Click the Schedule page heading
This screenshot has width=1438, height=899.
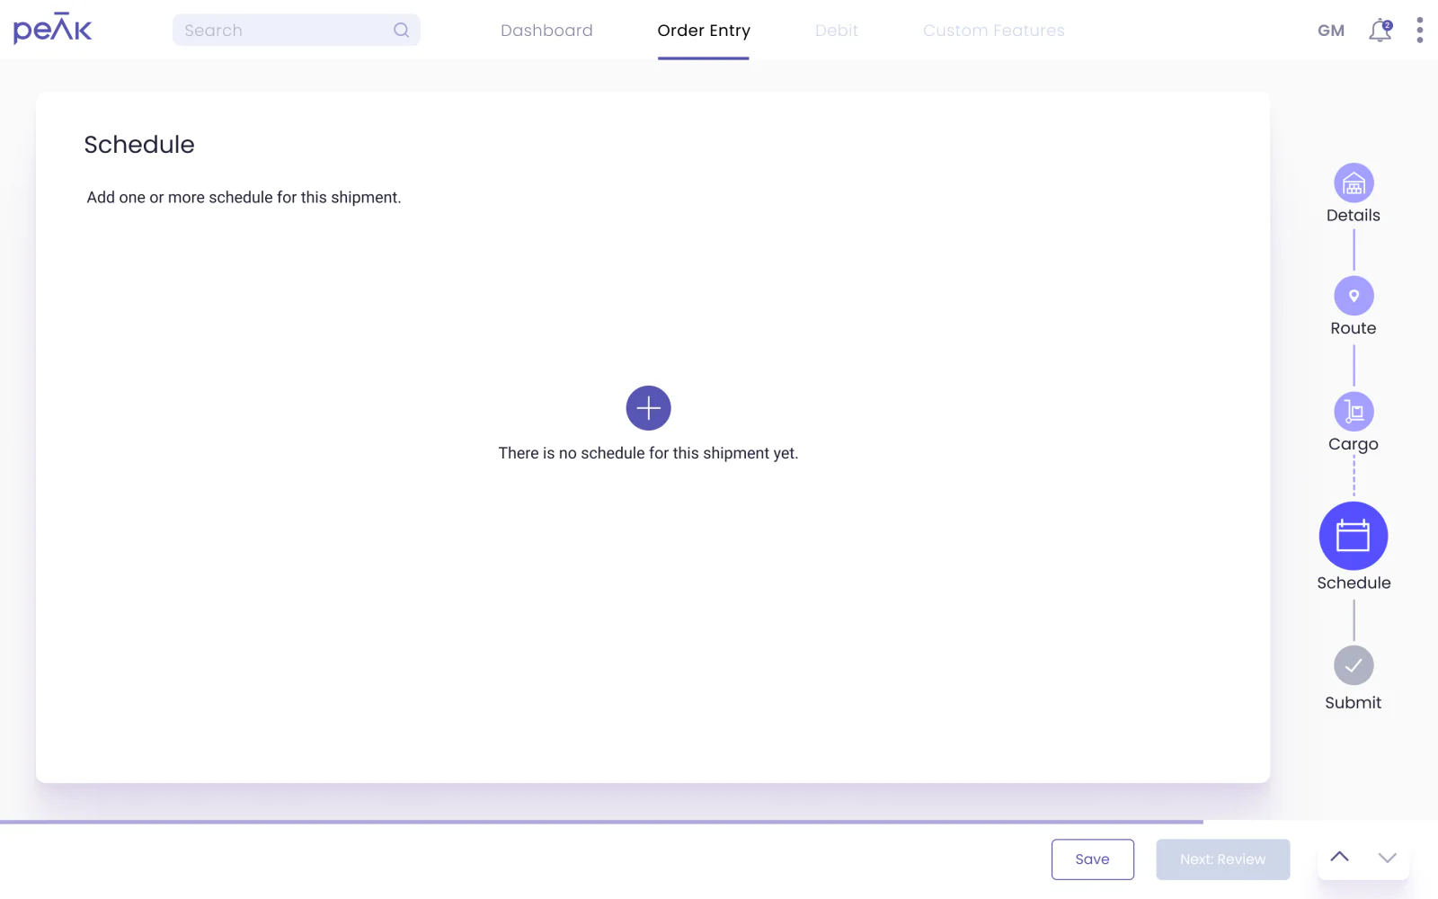tap(139, 145)
